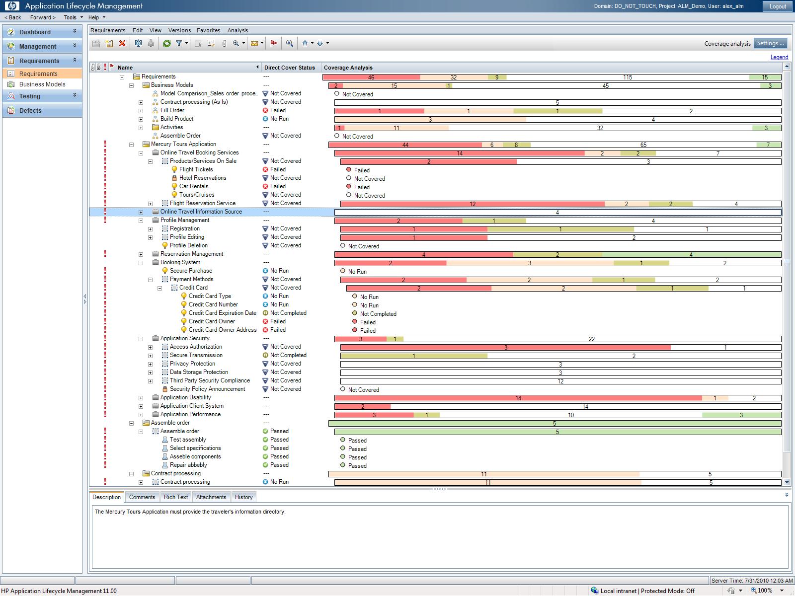Collapse the Dashboard sidebar section chevron
This screenshot has height=596, width=795.
click(75, 31)
